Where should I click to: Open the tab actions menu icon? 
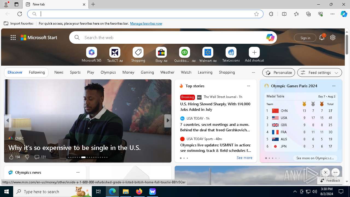[x=16, y=4]
